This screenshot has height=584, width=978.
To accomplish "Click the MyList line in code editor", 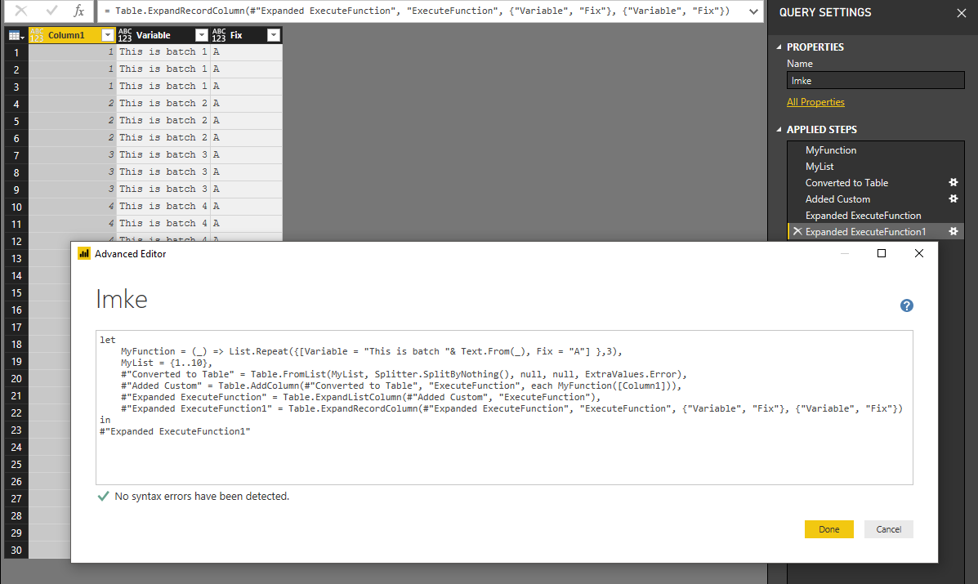I will (167, 363).
